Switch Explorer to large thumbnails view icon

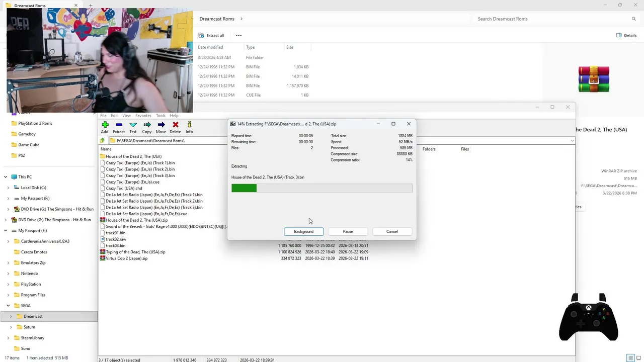coord(638,358)
